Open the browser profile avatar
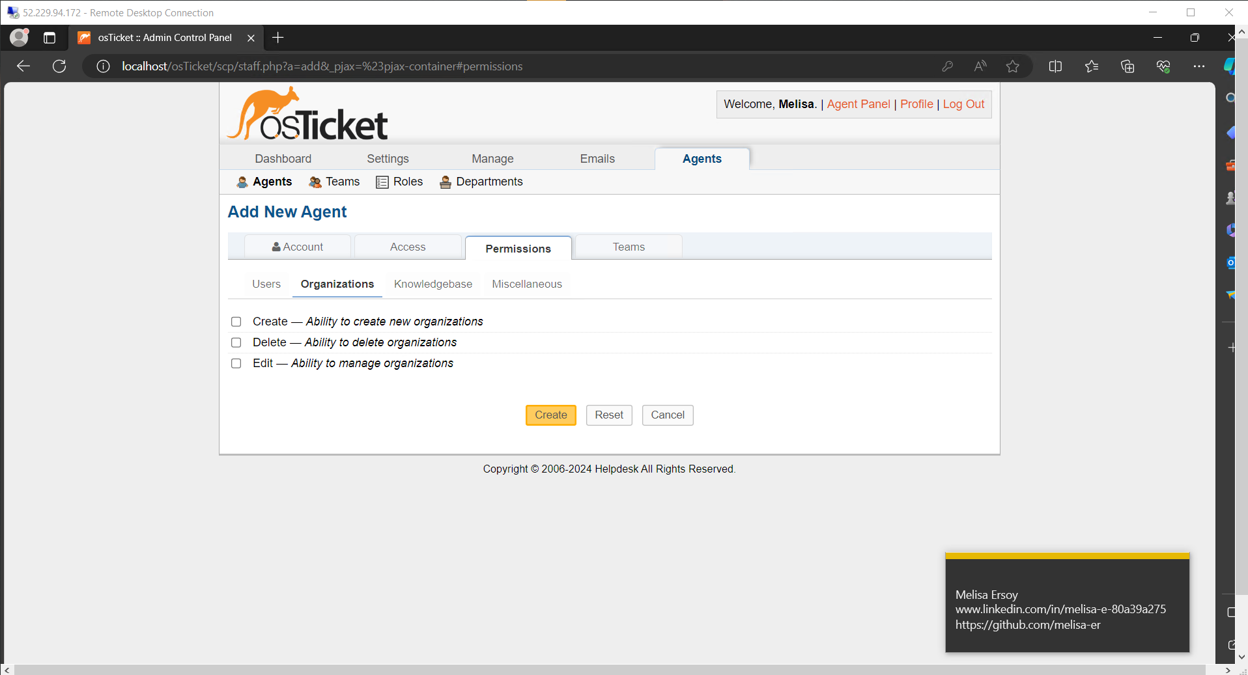The width and height of the screenshot is (1248, 675). [x=20, y=38]
